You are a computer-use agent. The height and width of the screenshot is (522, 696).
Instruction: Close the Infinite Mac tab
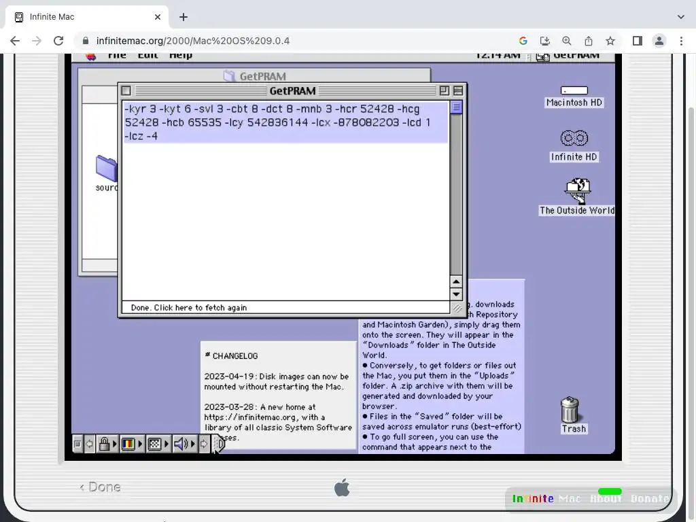coord(158,17)
